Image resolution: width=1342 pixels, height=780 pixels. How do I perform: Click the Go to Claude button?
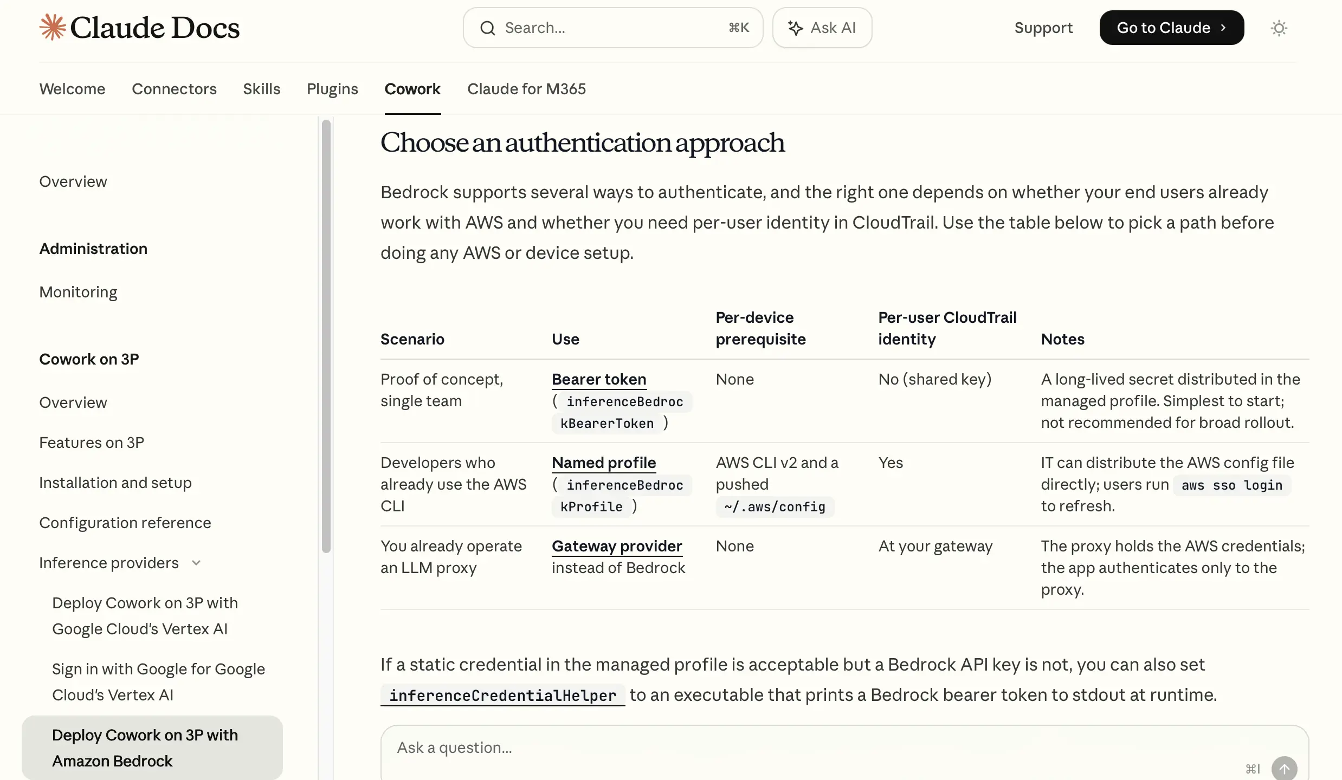coord(1171,28)
